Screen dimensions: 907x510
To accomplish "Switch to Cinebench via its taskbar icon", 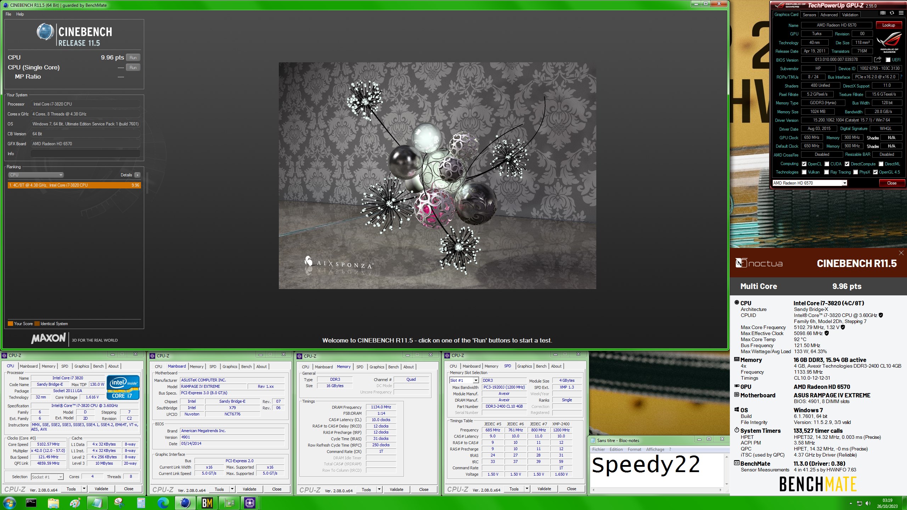I will [x=185, y=503].
